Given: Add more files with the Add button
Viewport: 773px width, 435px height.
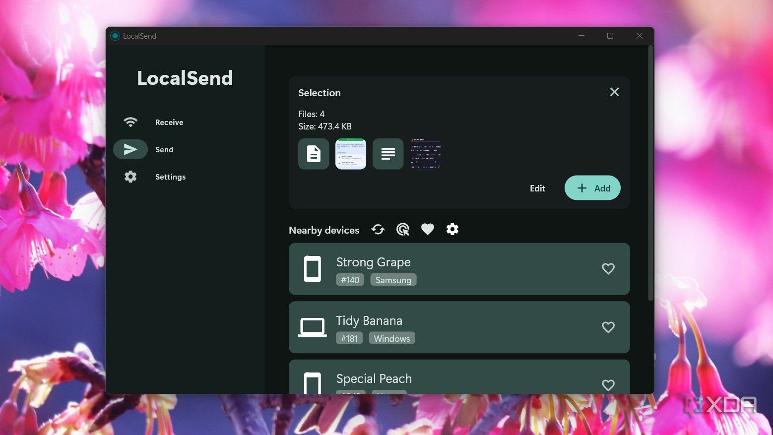Looking at the screenshot, I should [x=592, y=188].
